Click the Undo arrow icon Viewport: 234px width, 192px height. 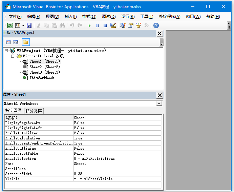(x=72, y=25)
